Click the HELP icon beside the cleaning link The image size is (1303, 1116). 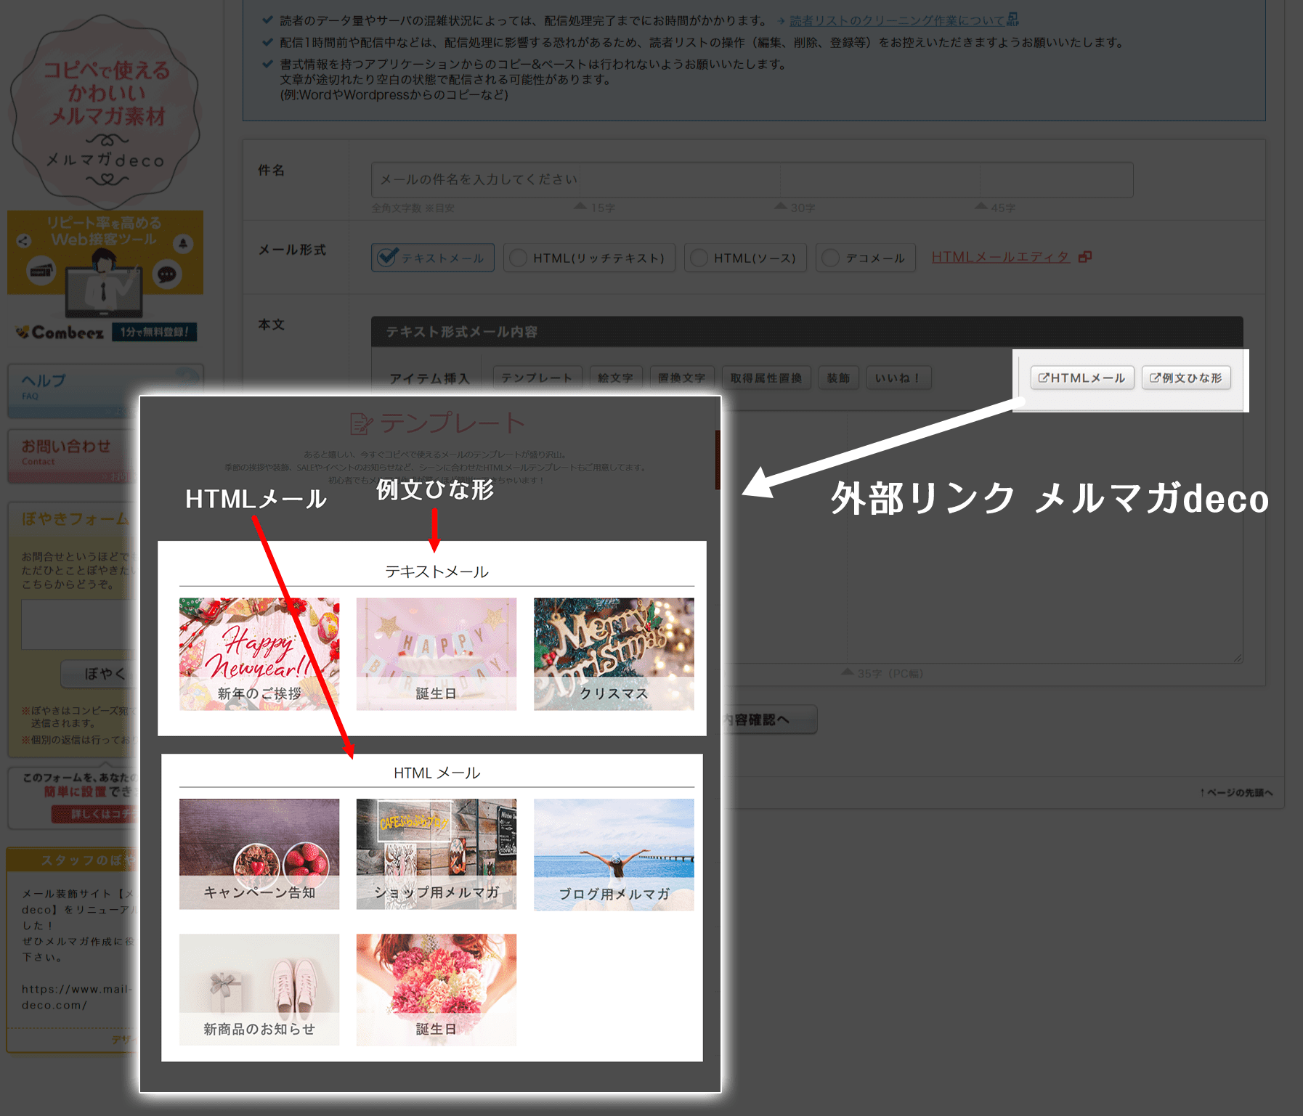tap(1014, 20)
